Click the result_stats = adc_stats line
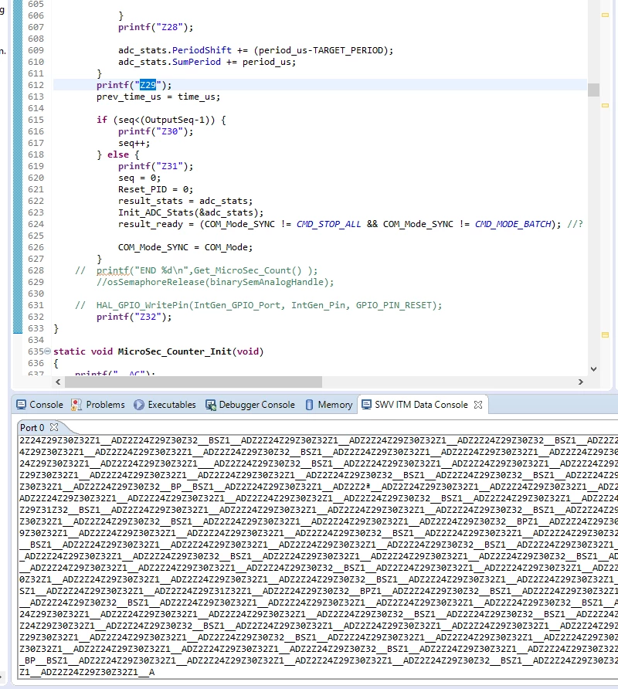This screenshot has height=689, width=618. pos(185,201)
